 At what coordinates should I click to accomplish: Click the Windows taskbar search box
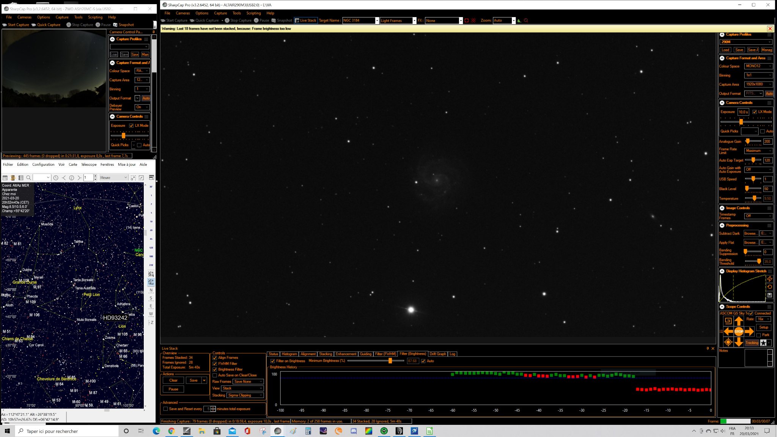(67, 431)
